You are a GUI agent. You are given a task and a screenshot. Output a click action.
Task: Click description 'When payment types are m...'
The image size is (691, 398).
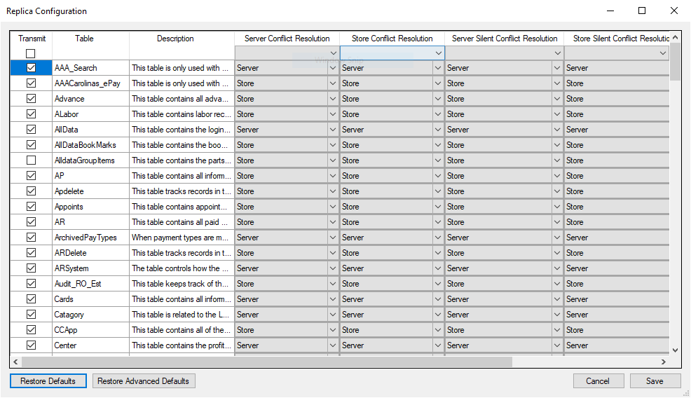182,238
